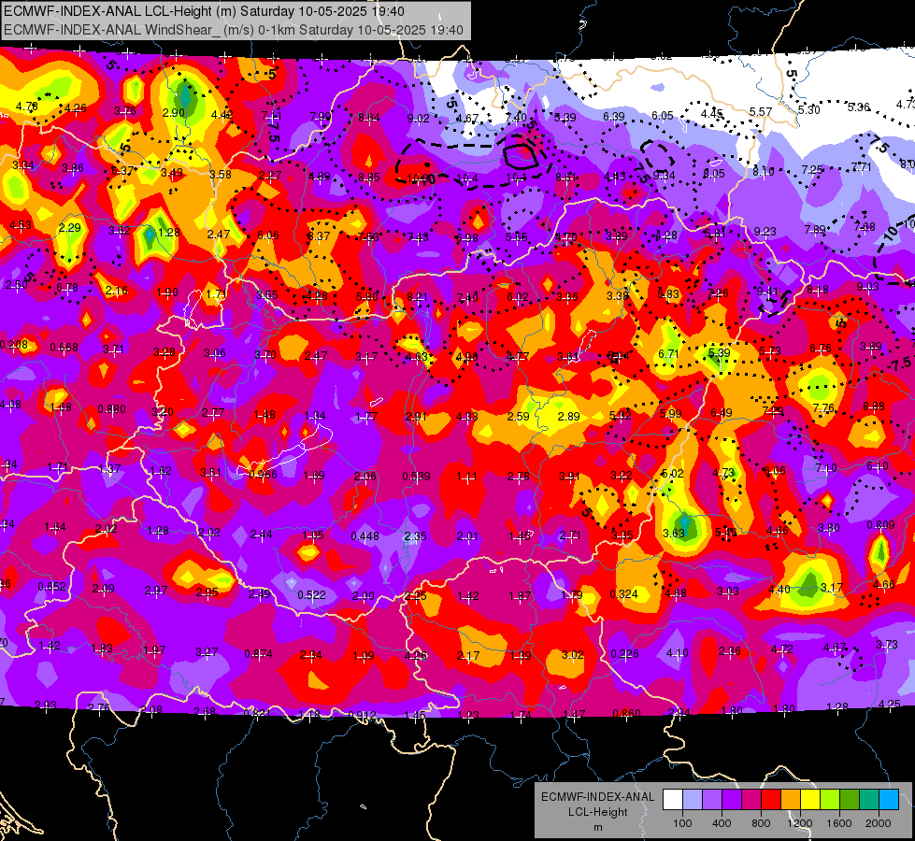Click the legend tick label 400
Viewport: 915px width, 841px height.
point(722,823)
